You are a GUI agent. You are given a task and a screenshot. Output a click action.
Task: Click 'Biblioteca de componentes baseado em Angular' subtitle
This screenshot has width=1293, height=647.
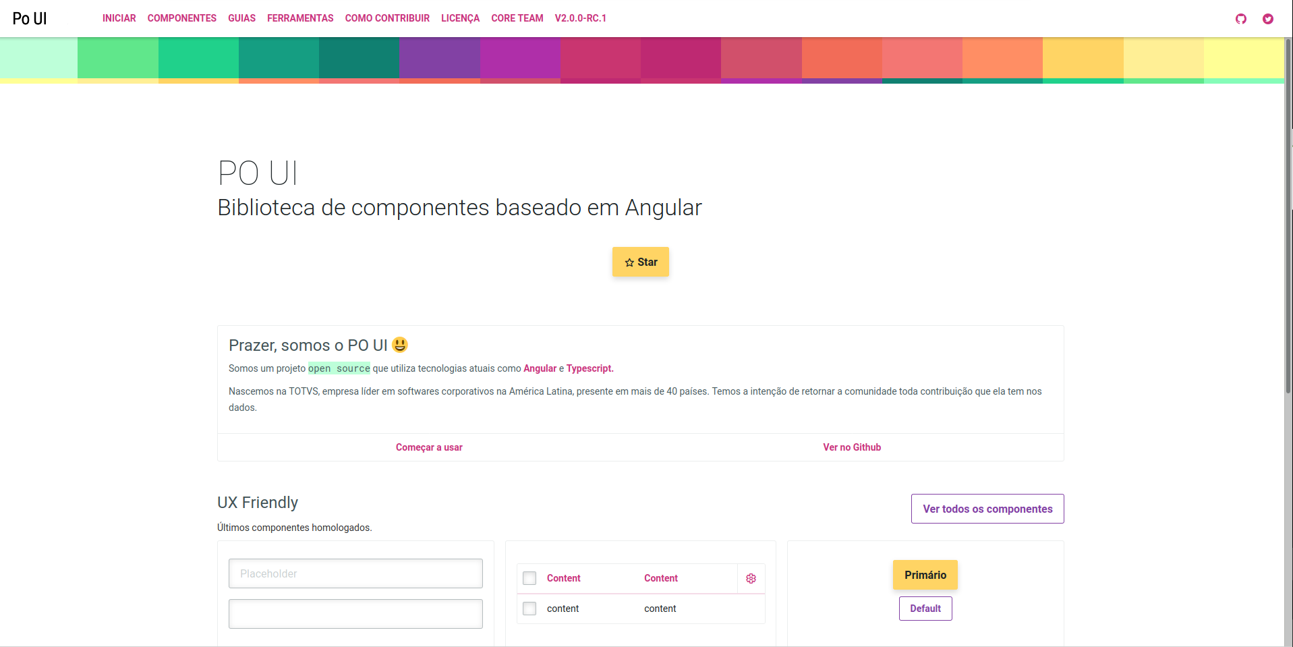[x=459, y=208]
